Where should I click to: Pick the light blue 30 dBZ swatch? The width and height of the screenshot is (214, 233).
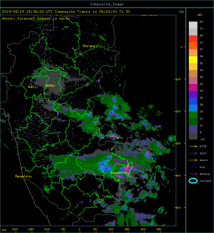click(x=193, y=108)
